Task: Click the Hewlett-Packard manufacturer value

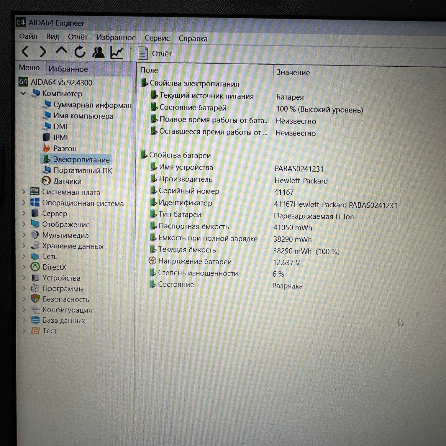Action: coord(301,181)
